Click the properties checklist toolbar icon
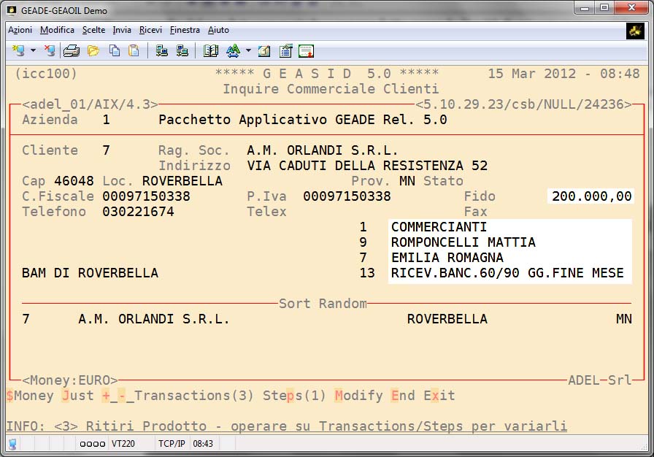654x457 pixels. (285, 51)
